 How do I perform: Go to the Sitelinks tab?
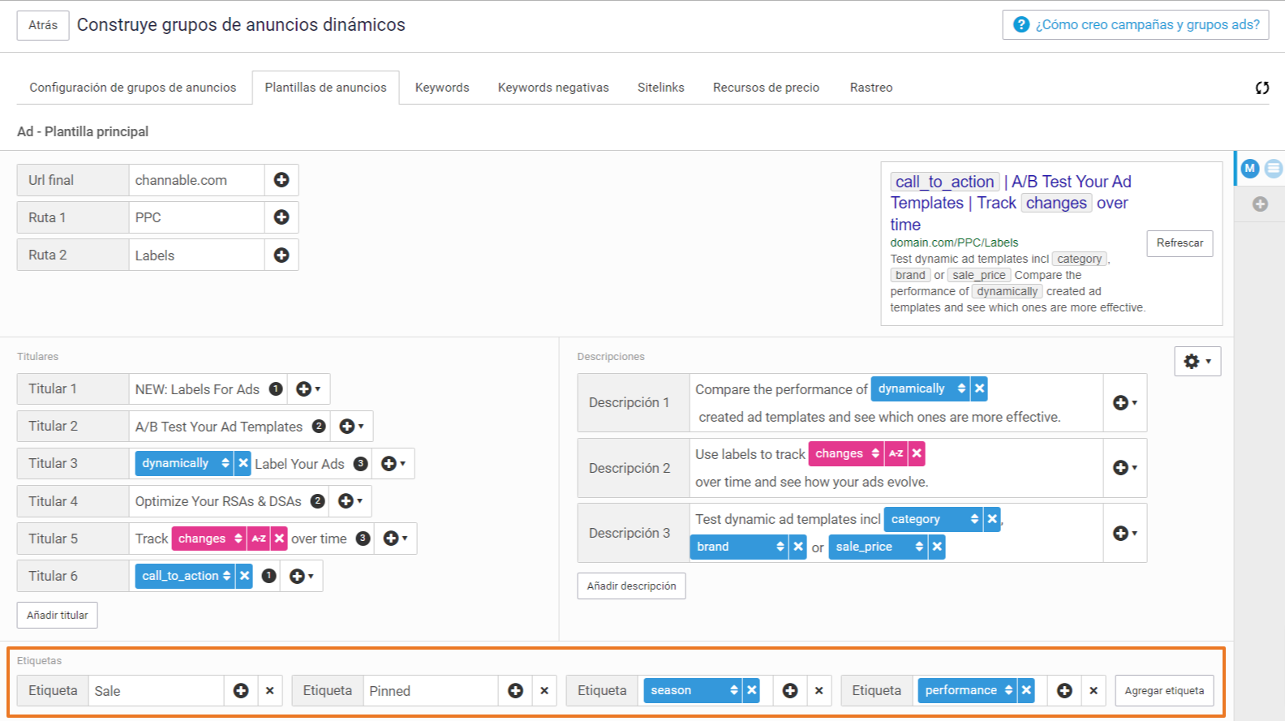tap(661, 88)
